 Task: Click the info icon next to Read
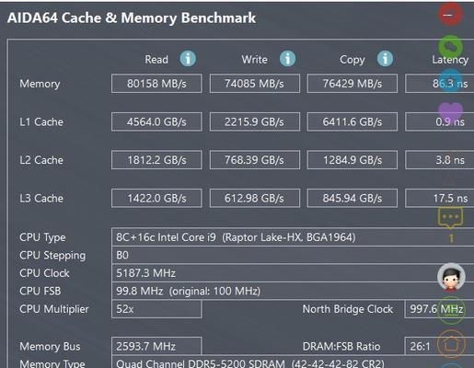point(188,58)
